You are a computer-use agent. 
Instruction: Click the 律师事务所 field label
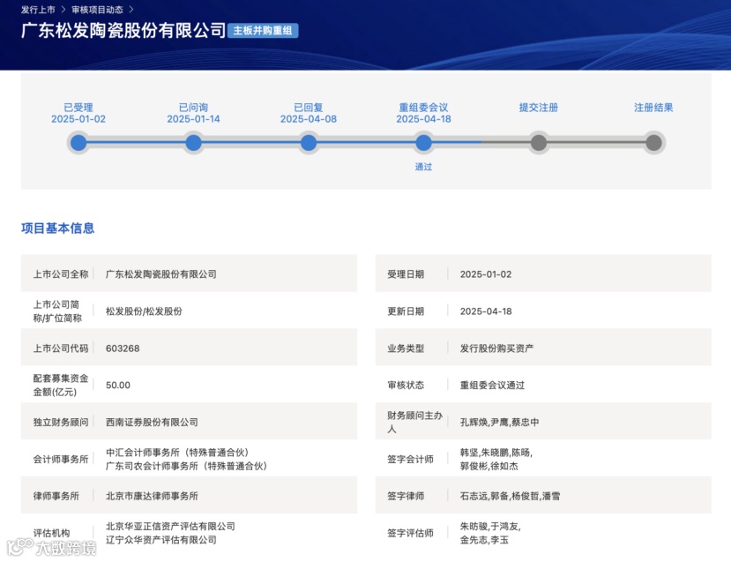(56, 496)
